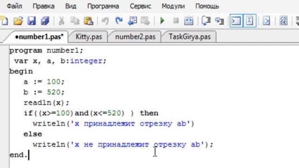Click the editor left margin gutter
This screenshot has width=299, height=168.
coord(4,107)
